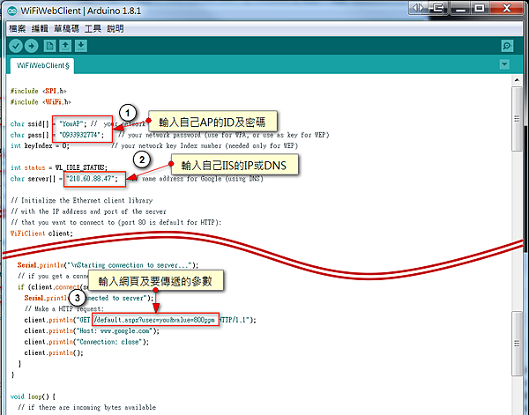Viewport: 529px width, 415px height.
Task: Click the Upload arrow button
Action: tap(32, 46)
